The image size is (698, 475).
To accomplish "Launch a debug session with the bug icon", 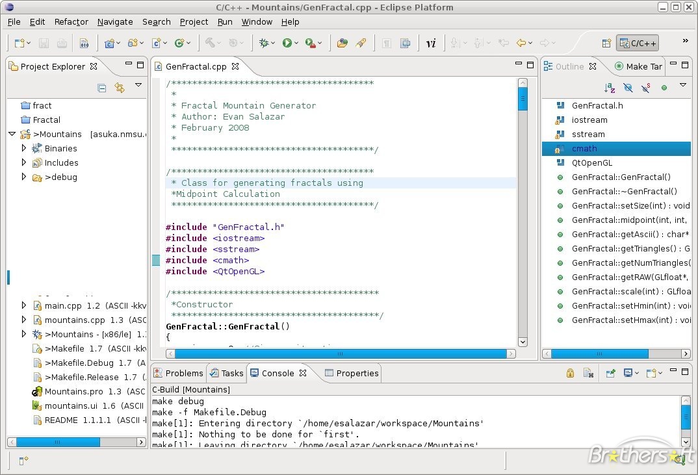I will [265, 43].
